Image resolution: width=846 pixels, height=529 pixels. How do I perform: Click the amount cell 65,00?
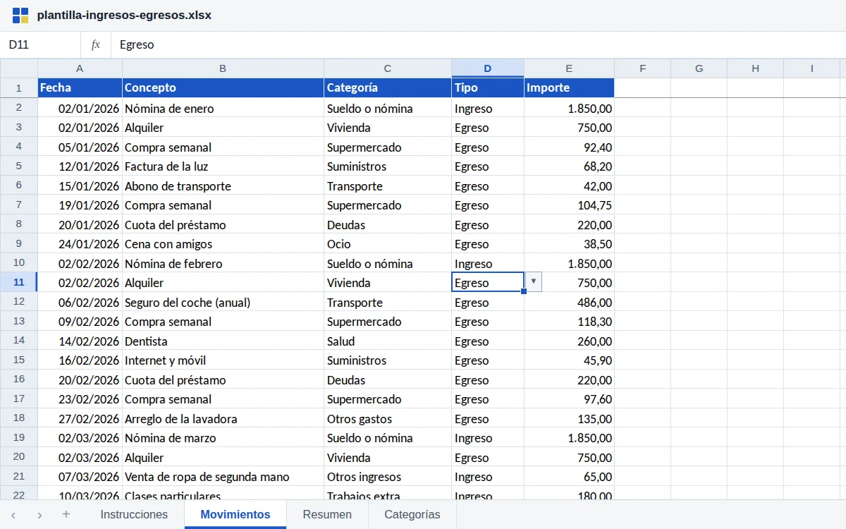coord(569,477)
